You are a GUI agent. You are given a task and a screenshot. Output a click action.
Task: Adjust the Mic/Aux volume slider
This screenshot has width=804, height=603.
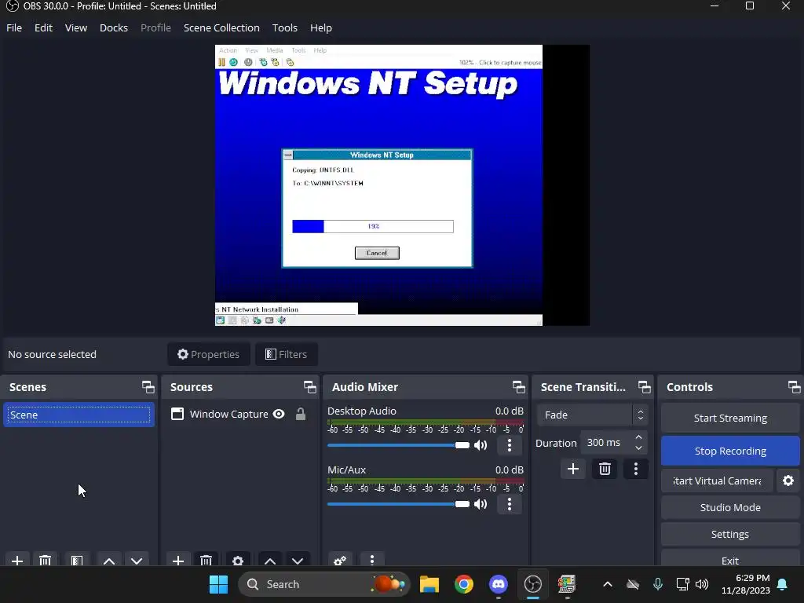coord(398,504)
